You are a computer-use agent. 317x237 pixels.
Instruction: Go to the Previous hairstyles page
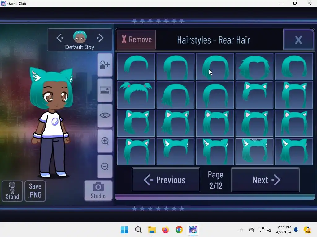point(166,180)
